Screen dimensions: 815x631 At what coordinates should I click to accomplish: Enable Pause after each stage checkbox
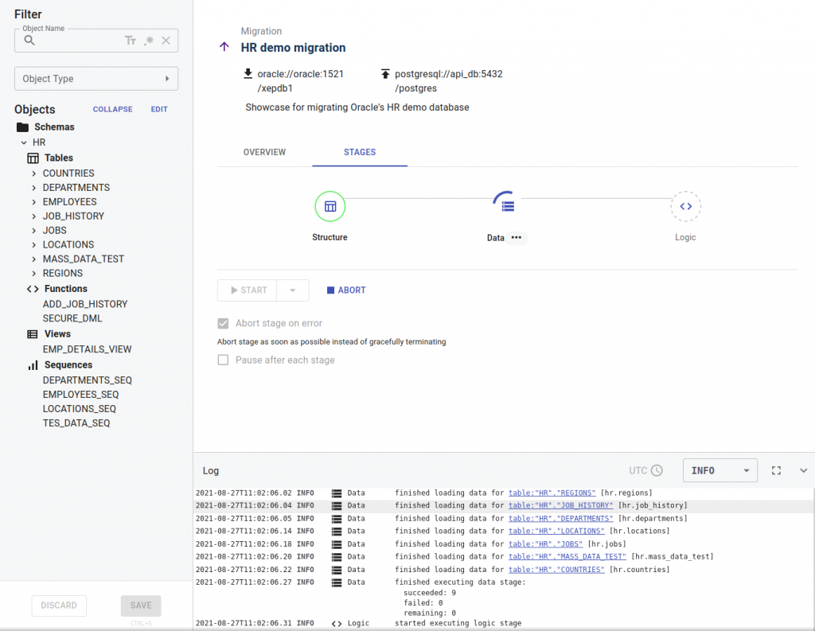tap(223, 360)
